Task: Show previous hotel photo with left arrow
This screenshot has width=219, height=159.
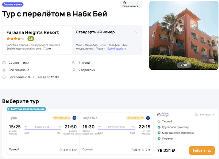Action: pos(154,36)
